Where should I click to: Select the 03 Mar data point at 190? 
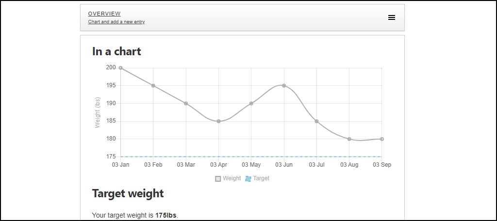186,103
